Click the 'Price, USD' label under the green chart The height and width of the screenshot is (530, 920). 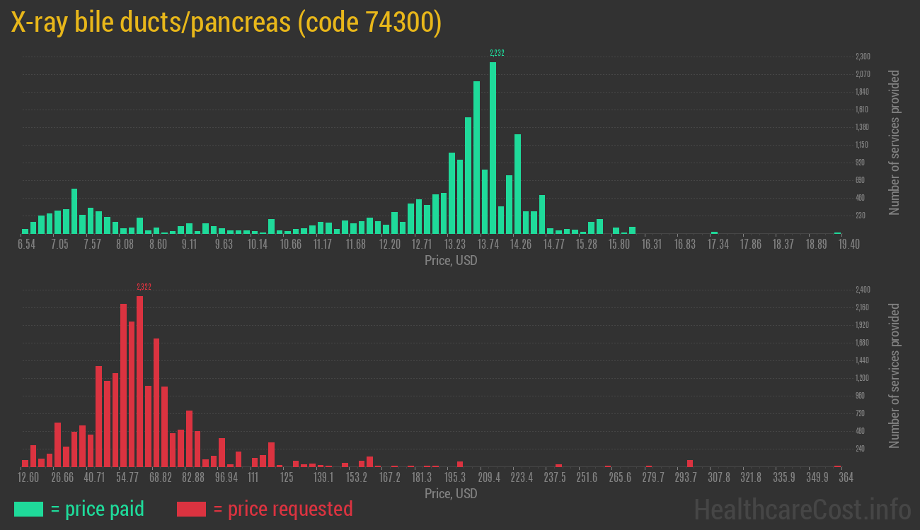point(451,260)
